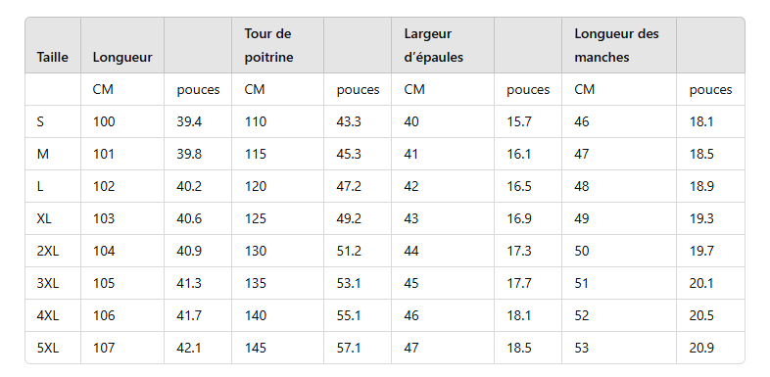The image size is (770, 377).
Task: Click the Longueur des manches header
Action: [617, 45]
